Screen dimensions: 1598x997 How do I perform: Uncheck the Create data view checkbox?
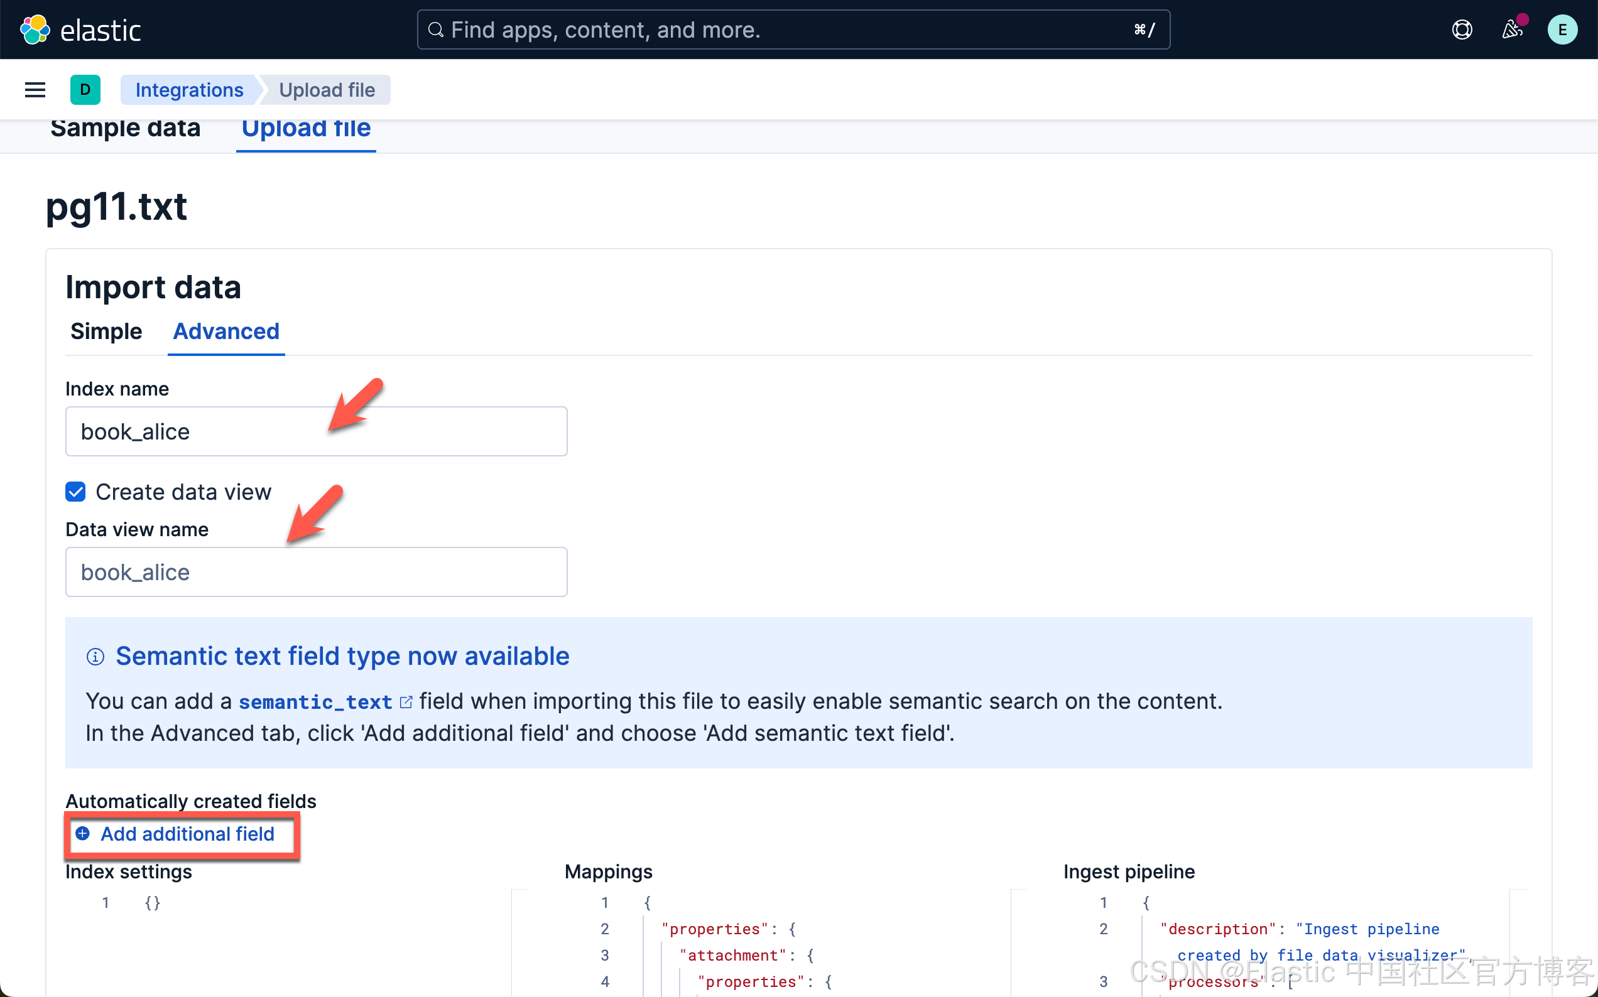(x=76, y=492)
